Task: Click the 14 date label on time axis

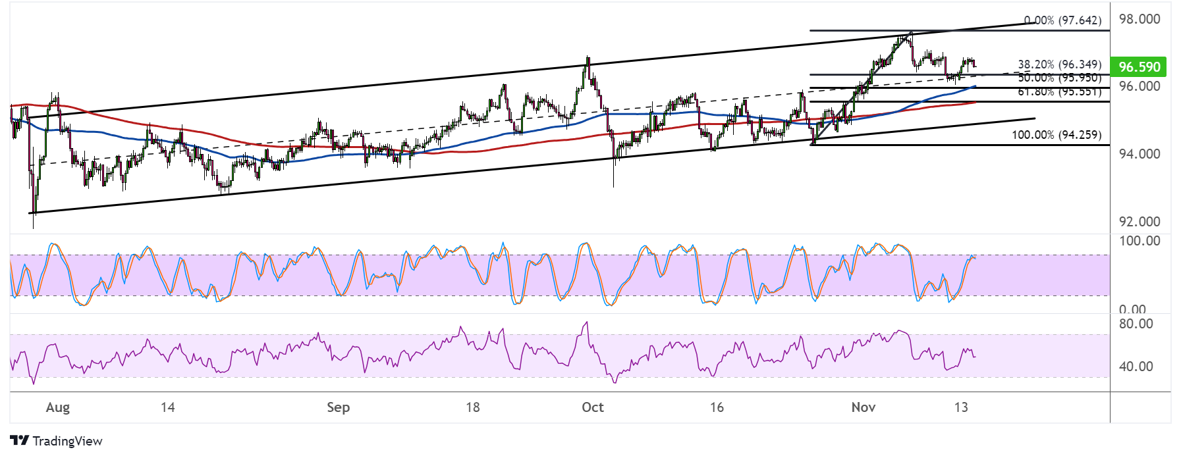Action: [x=168, y=407]
